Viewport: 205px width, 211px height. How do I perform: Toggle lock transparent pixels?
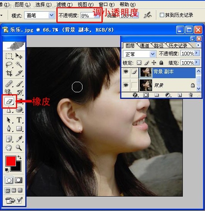pyautogui.click(x=139, y=63)
